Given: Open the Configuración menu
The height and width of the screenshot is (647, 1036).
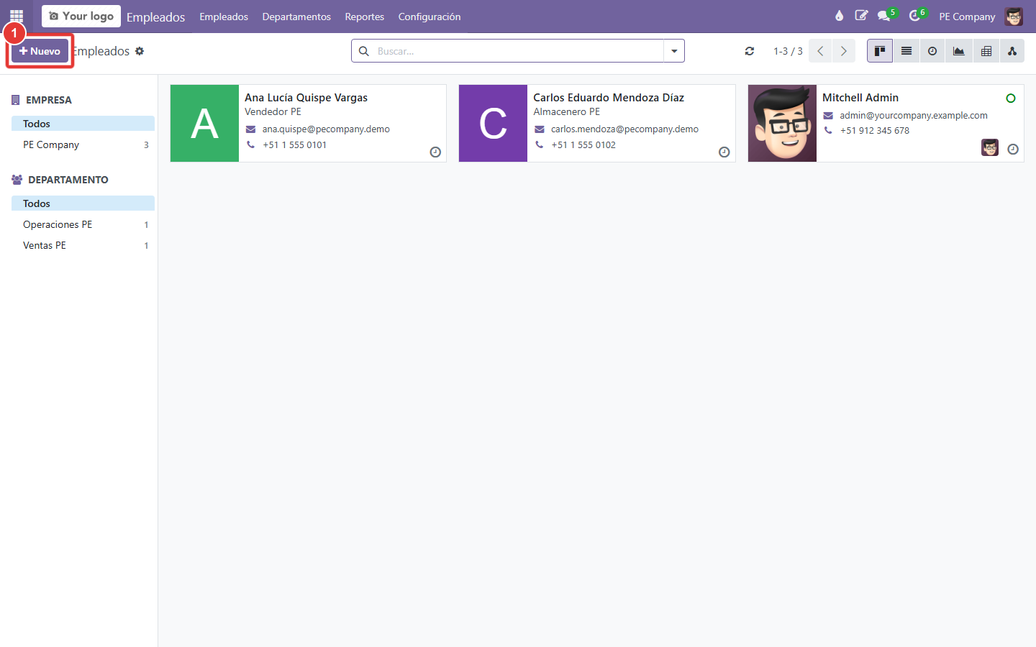Looking at the screenshot, I should point(430,17).
